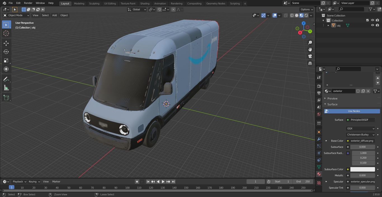Image resolution: width=382 pixels, height=197 pixels.
Task: Click the Use Nodes button
Action: 352,111
